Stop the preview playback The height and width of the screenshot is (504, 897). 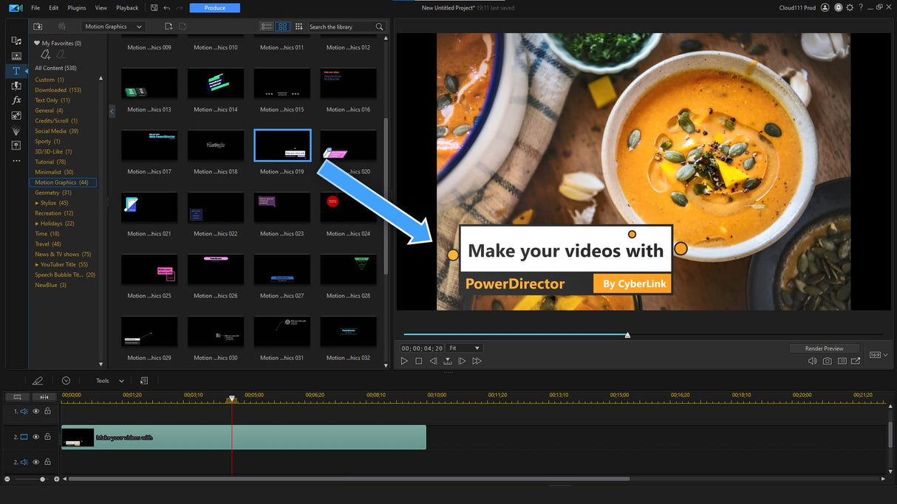click(x=419, y=361)
